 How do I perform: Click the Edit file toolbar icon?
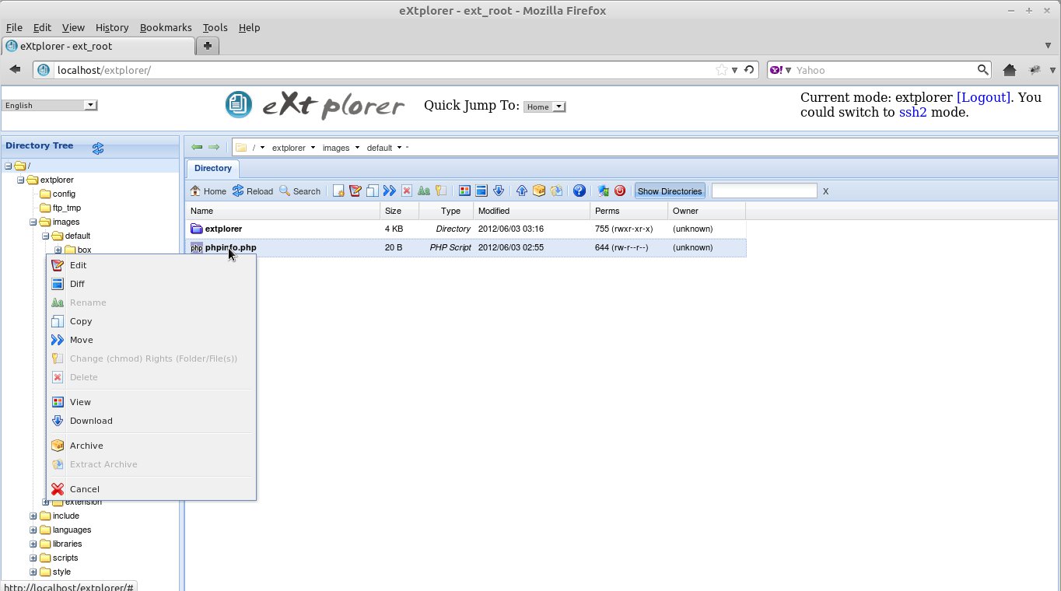tap(355, 191)
